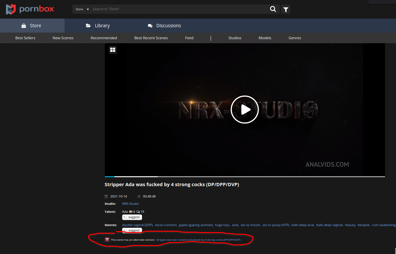Image resolution: width=396 pixels, height=254 pixels.
Task: Open the Discussions tab
Action: pyautogui.click(x=164, y=26)
